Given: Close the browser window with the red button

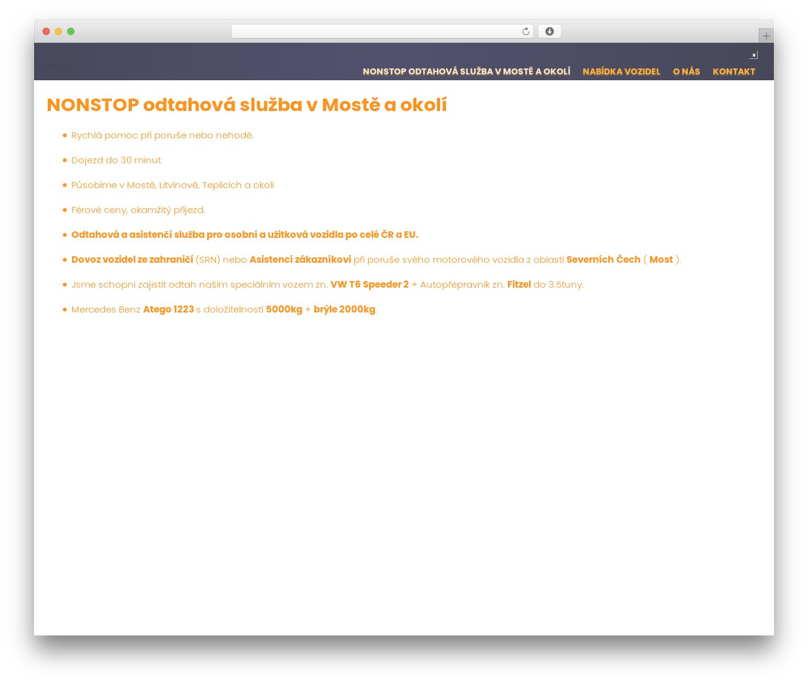Looking at the screenshot, I should point(46,32).
